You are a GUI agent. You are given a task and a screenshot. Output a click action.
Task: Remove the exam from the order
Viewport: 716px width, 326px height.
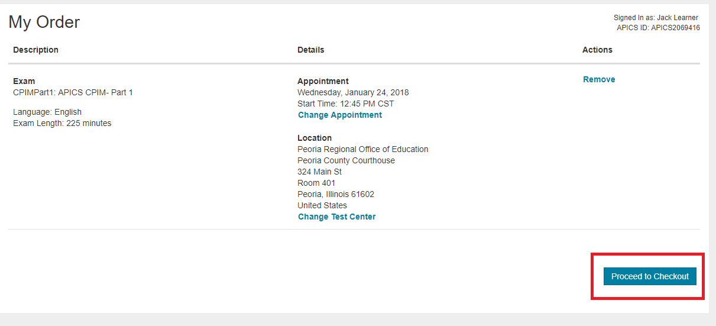(599, 79)
